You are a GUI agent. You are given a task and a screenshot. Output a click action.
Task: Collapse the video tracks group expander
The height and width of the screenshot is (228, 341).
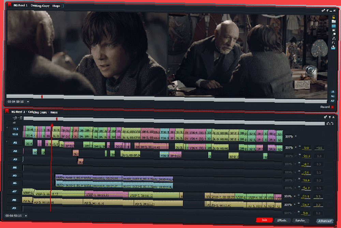(x=7, y=128)
